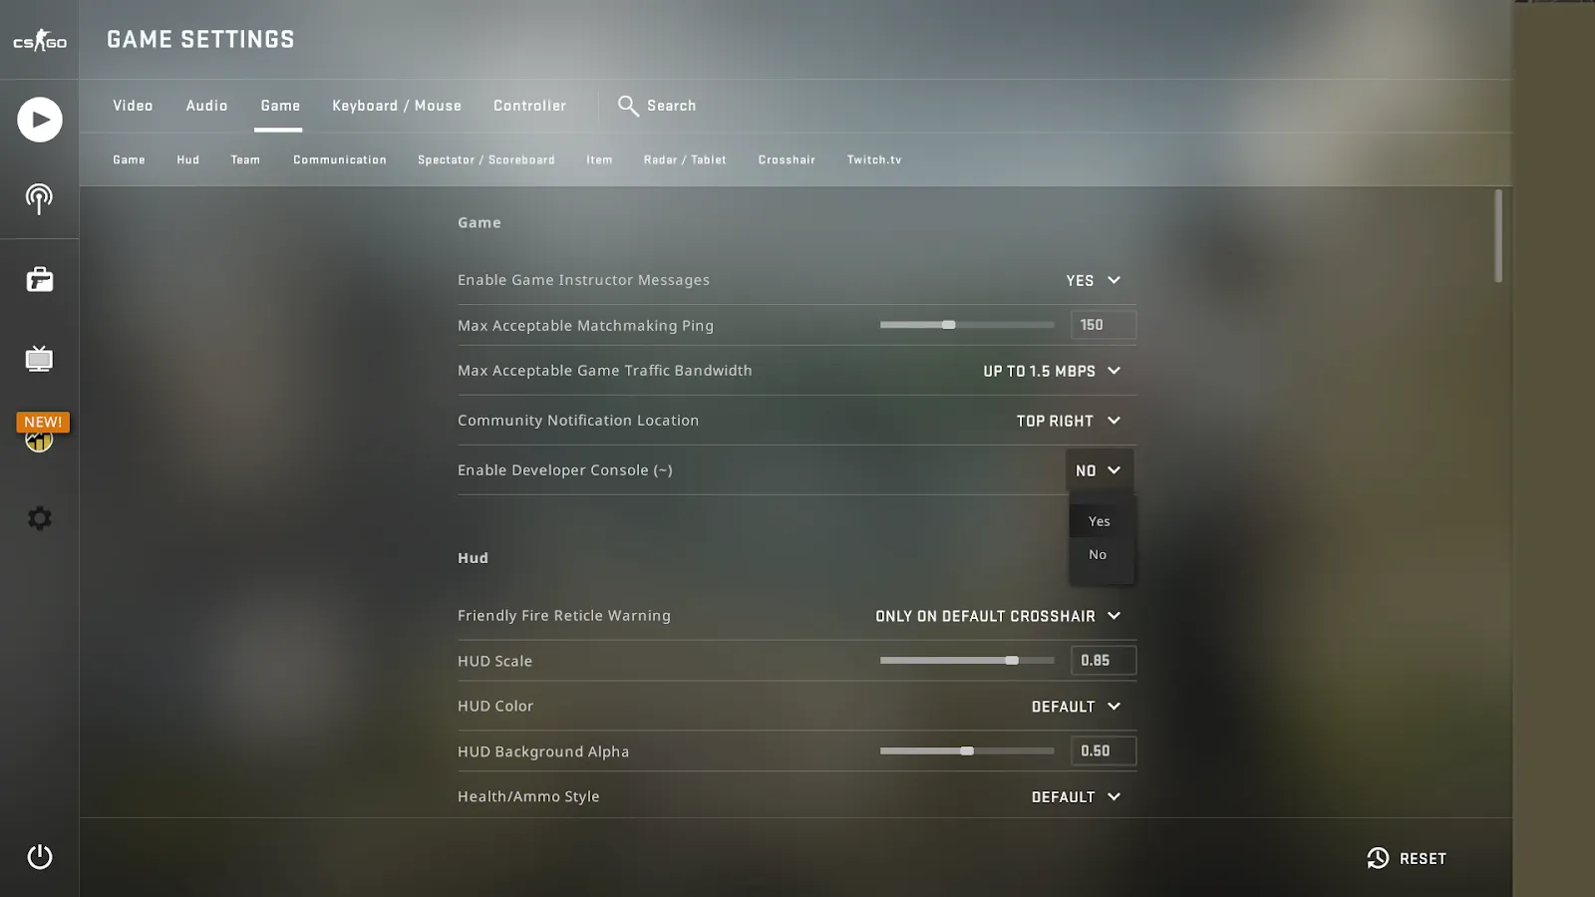The image size is (1595, 897).
Task: Jump to the Hud subsection link
Action: pyautogui.click(x=188, y=159)
